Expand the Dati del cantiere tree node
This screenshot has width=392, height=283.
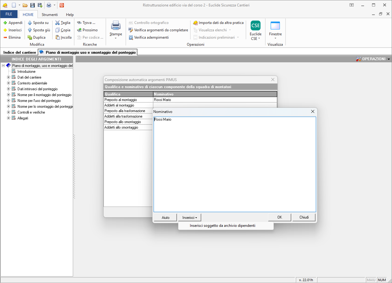click(x=9, y=77)
